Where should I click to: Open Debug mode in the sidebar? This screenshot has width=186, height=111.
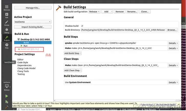(x=7, y=31)
